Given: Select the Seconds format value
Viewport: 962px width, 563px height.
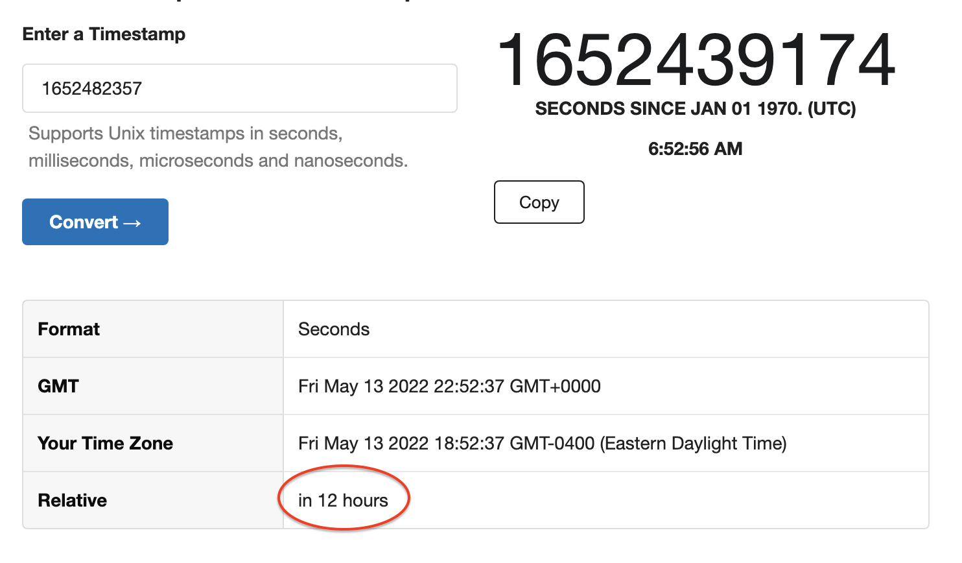Looking at the screenshot, I should click(x=333, y=329).
